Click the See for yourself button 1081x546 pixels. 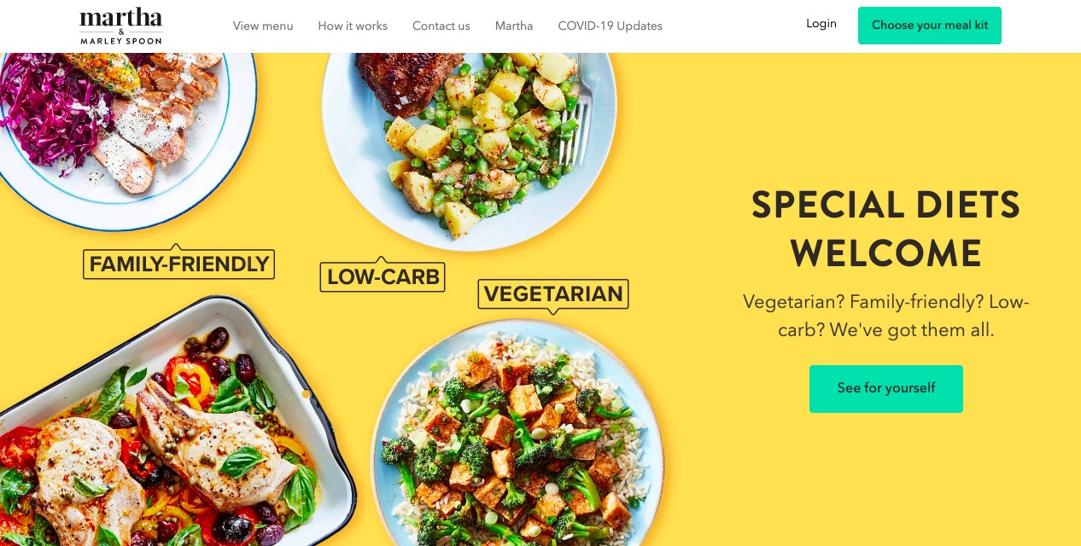click(x=886, y=389)
